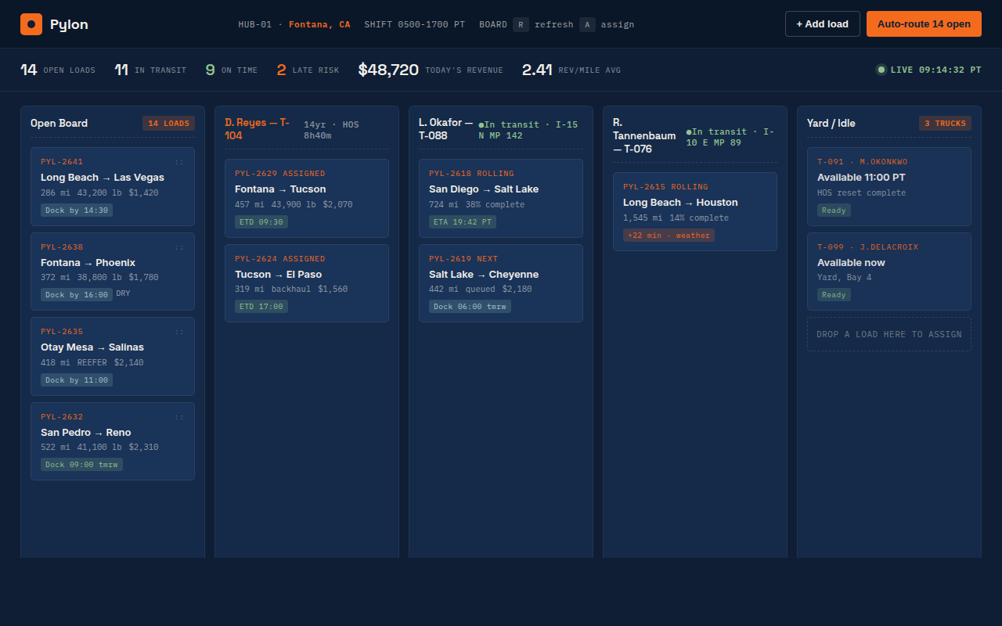Select Salt Lake → Cheyenne load
1002x626 pixels.
pyautogui.click(x=501, y=283)
